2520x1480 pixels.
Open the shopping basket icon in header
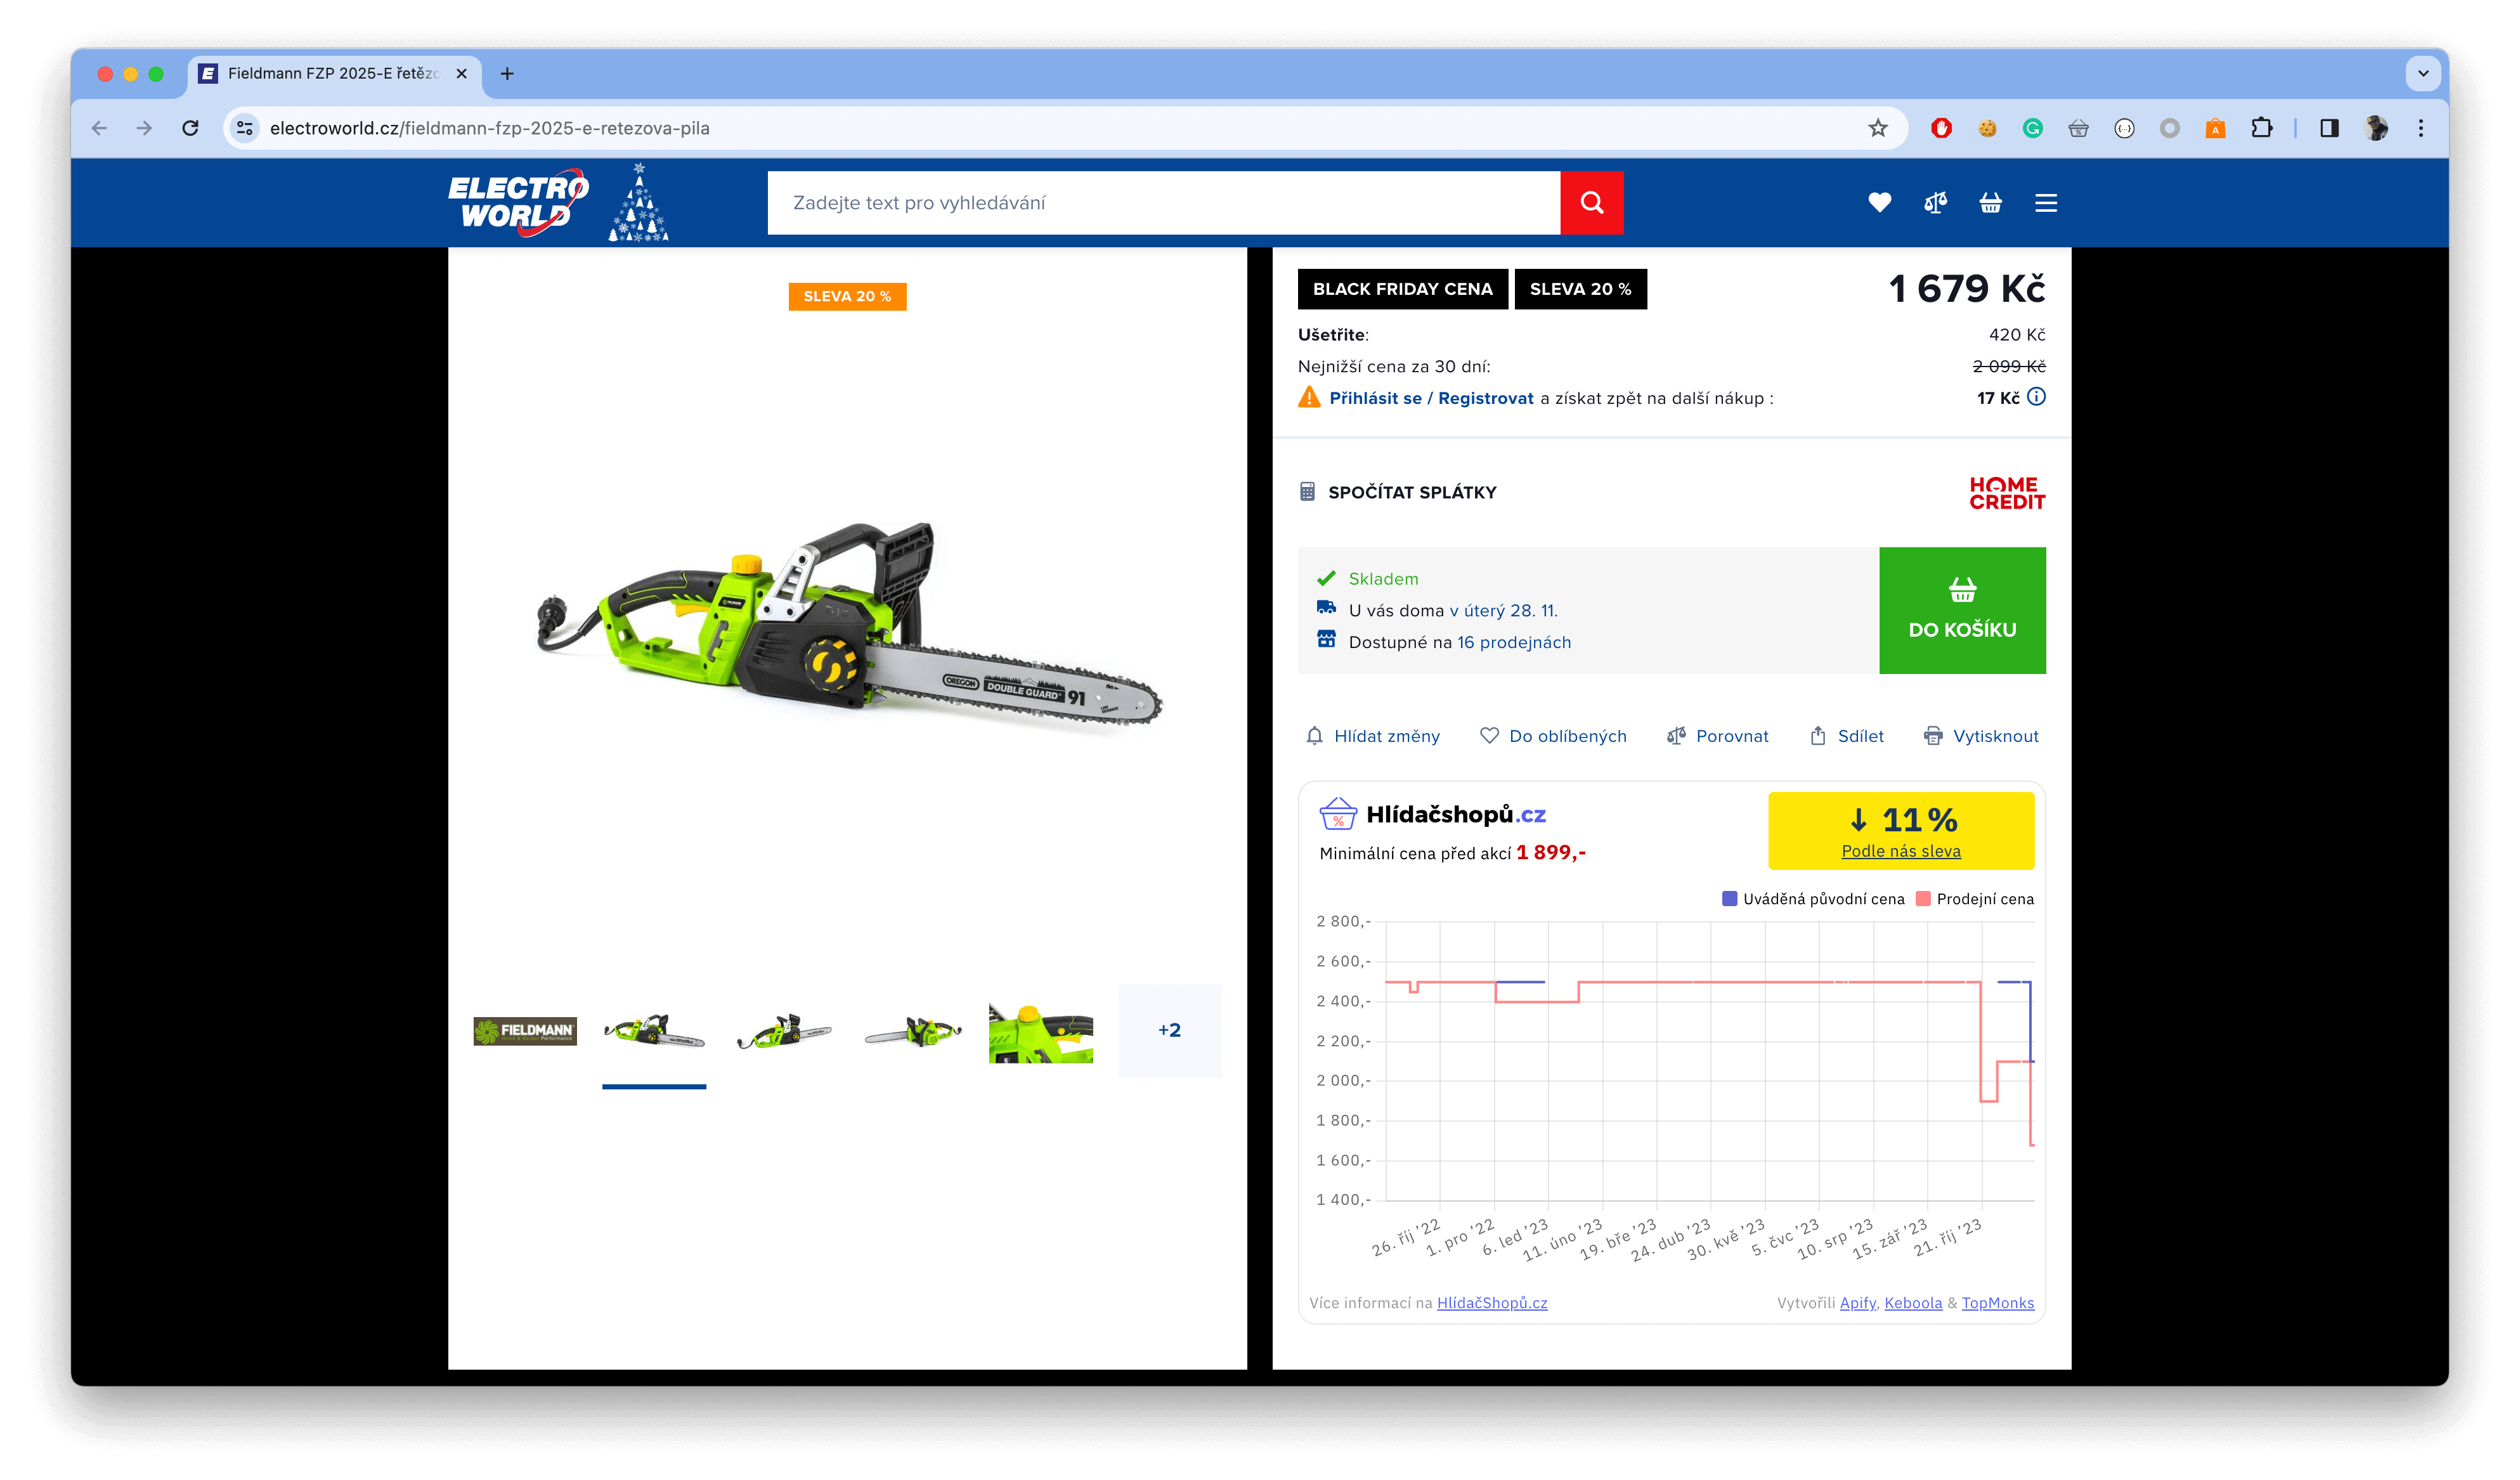click(1990, 202)
